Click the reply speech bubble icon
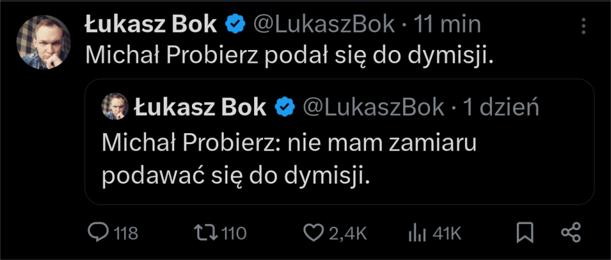 (98, 232)
